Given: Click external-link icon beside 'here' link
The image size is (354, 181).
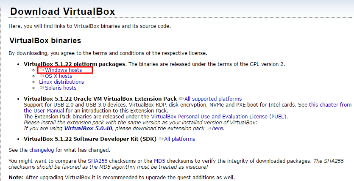Looking at the screenshot, I should pyautogui.click(x=209, y=129).
